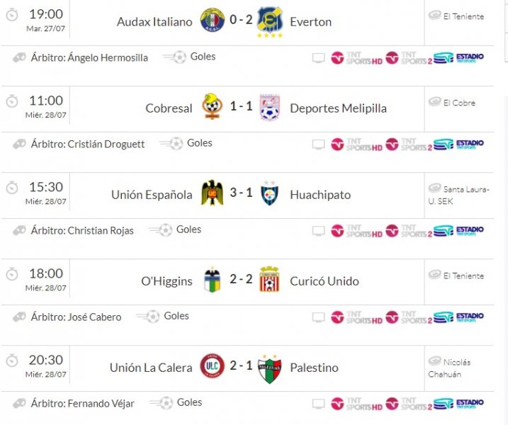Click the Palestino team crest
The width and height of the screenshot is (508, 425).
click(x=269, y=367)
